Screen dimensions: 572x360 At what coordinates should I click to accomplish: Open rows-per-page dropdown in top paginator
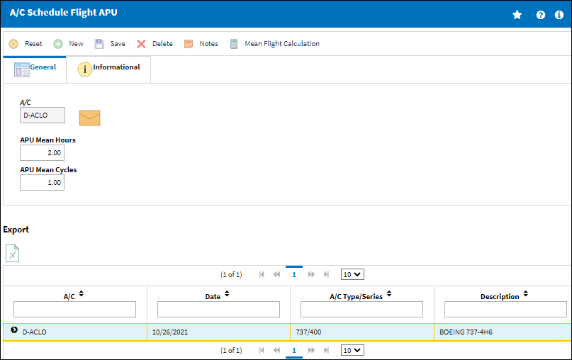pos(352,275)
